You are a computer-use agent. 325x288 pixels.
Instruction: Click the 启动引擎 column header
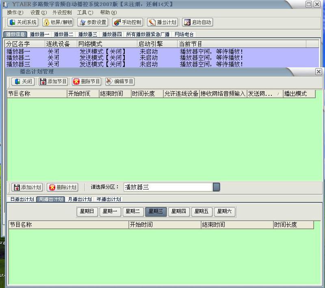click(x=157, y=44)
